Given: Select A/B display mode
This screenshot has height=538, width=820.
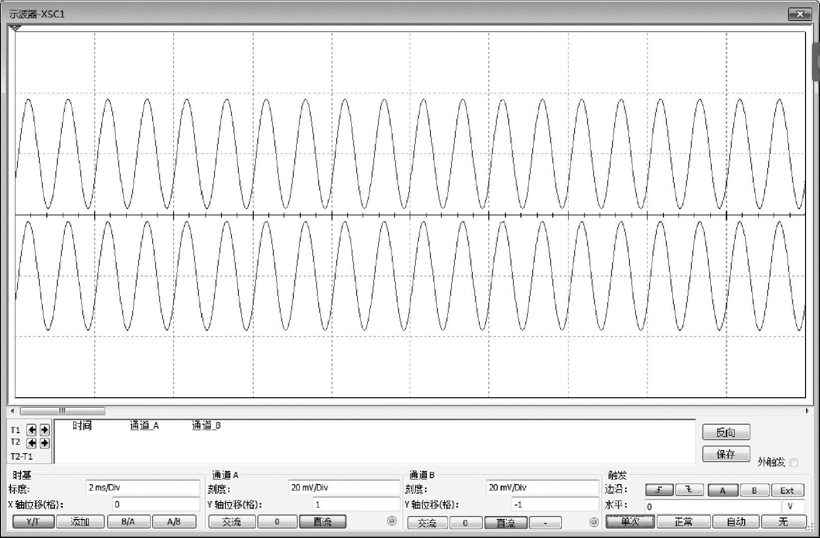Looking at the screenshot, I should tap(174, 522).
